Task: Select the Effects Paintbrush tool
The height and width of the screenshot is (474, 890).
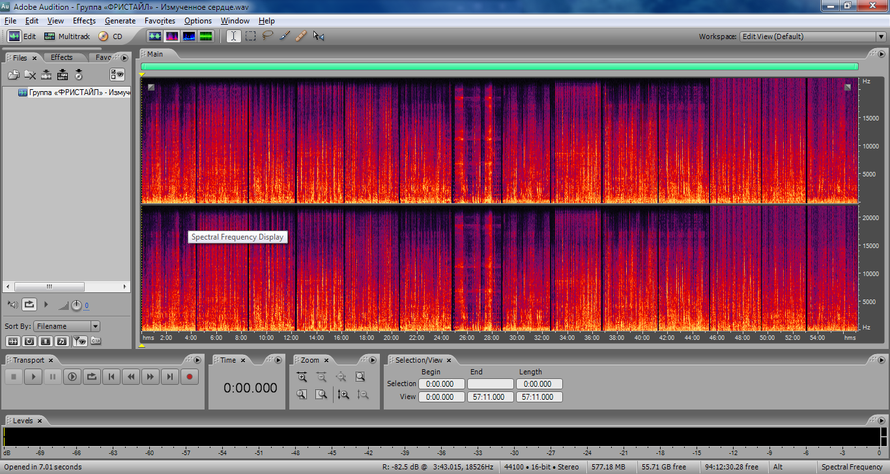Action: 284,36
